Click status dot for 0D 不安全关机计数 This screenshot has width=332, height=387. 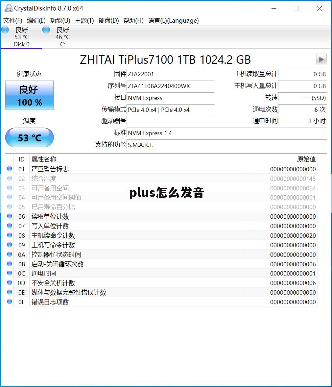point(10,282)
